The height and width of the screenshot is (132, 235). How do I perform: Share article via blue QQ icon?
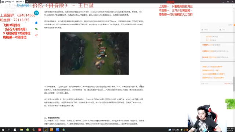click(36, 23)
